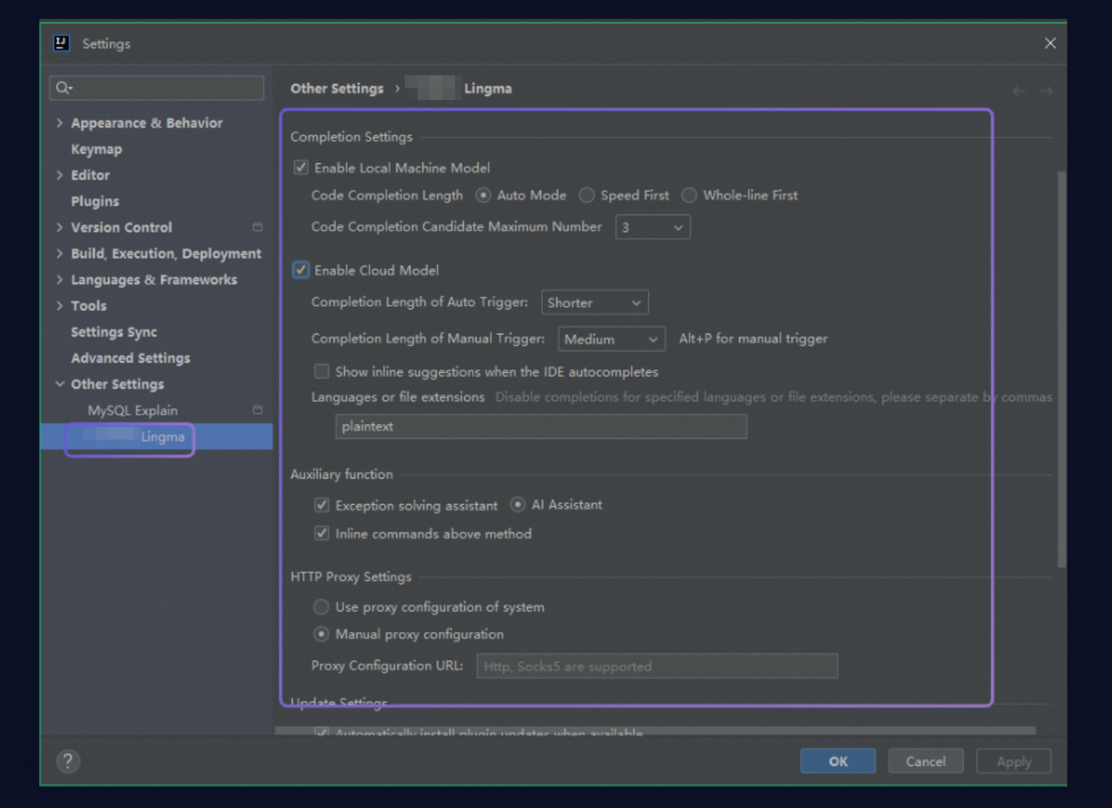The height and width of the screenshot is (808, 1112).
Task: Go forward with the right arrow icon
Action: point(1046,91)
